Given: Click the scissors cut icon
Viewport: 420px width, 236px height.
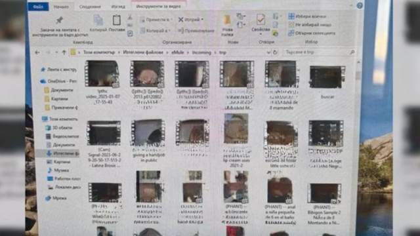Looking at the screenshot, I should [x=130, y=17].
